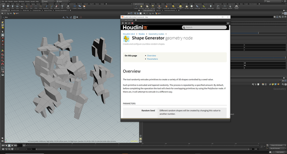This screenshot has width=287, height=154.
Task: Jump to Parameters section link
Action: click(x=152, y=59)
